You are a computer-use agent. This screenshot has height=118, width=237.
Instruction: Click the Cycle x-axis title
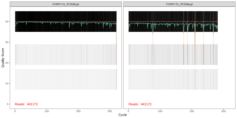click(x=122, y=115)
